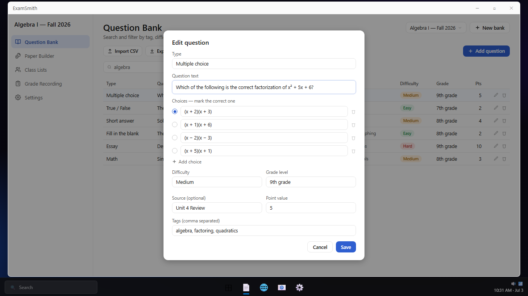Click the algebra search box in Question Bank
528x296 pixels.
click(134, 67)
